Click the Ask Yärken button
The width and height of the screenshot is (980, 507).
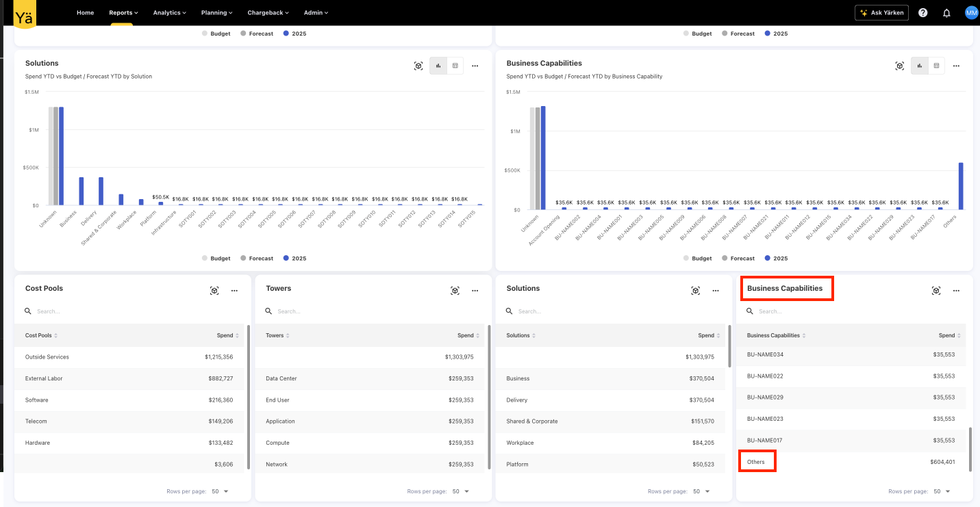click(x=881, y=13)
